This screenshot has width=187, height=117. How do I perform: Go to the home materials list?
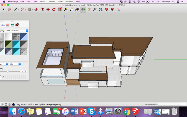3,31
